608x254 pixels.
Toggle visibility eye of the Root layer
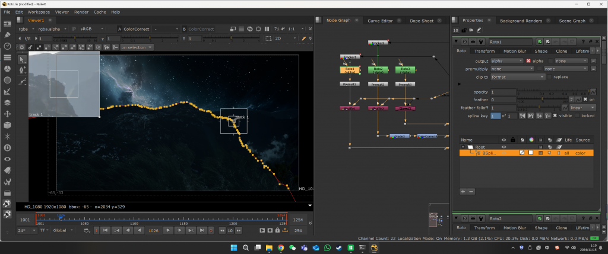[504, 146]
